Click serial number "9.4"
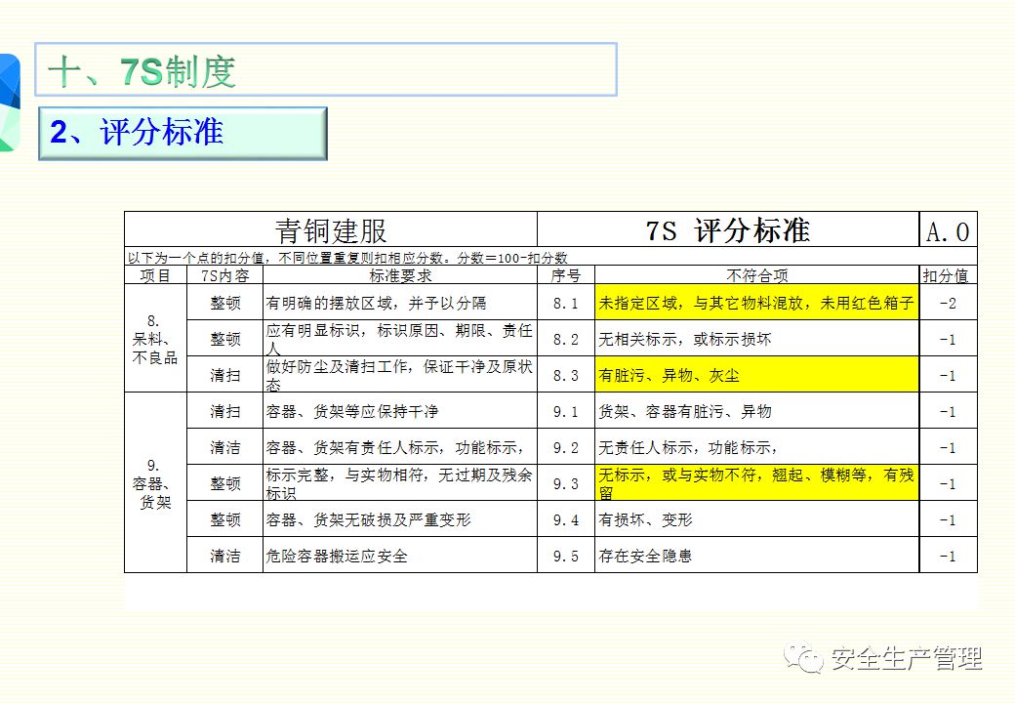1015x703 pixels. click(566, 519)
